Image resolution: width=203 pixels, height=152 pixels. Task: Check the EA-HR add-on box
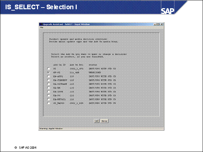[x=49, y=88]
